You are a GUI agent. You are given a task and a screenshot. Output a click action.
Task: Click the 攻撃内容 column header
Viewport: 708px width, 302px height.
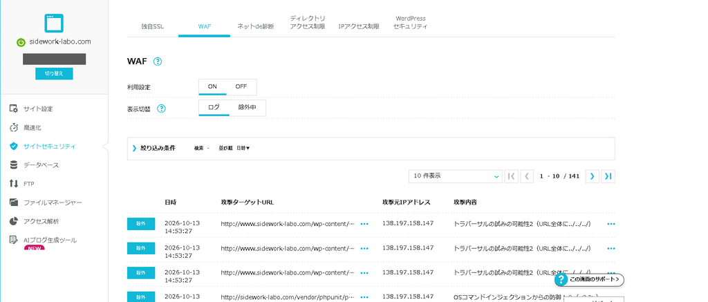(465, 202)
